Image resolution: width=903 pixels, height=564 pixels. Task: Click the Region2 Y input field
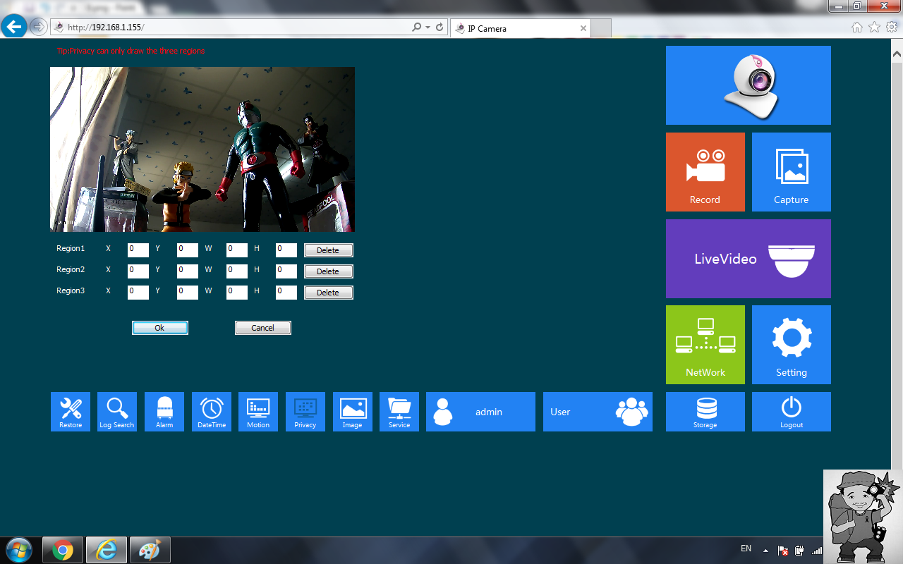[x=188, y=271]
